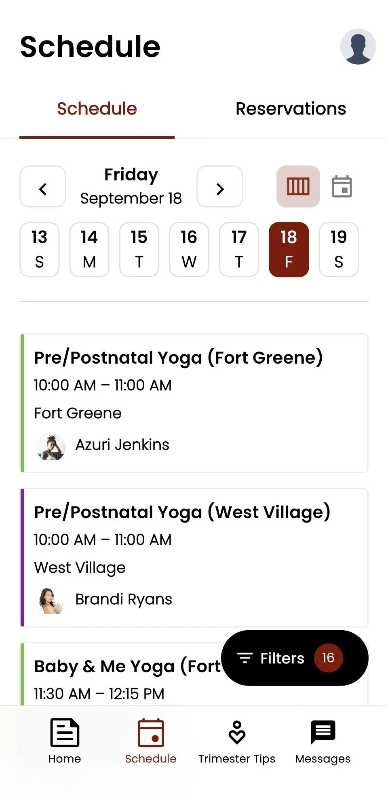Open the user profile avatar

click(358, 47)
